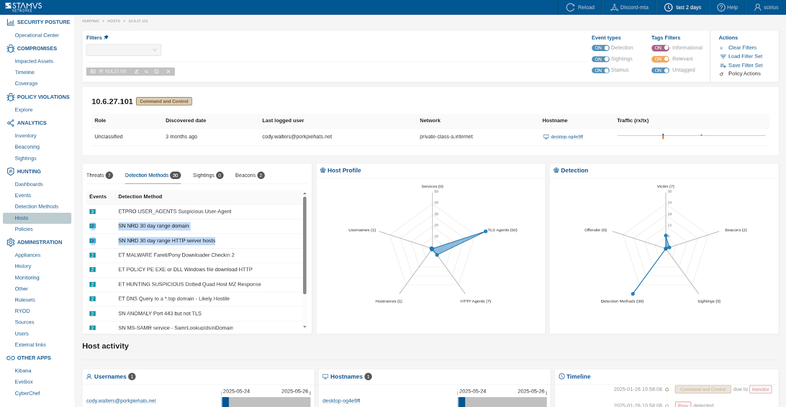Disable the Informational tag filter switch
The height and width of the screenshot is (407, 786).
point(660,48)
